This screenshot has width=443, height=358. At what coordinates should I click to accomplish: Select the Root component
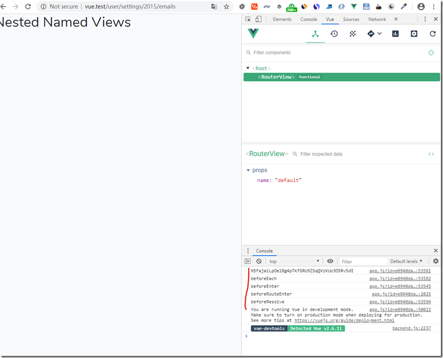(x=261, y=68)
